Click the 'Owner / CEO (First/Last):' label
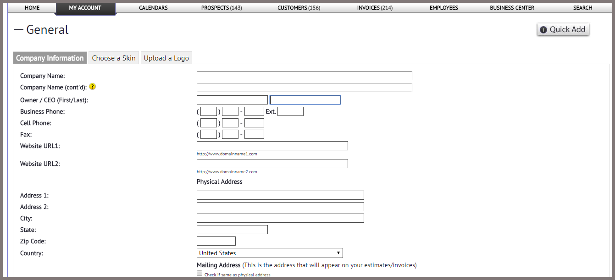Screen dimensions: 615x280 click(54, 100)
